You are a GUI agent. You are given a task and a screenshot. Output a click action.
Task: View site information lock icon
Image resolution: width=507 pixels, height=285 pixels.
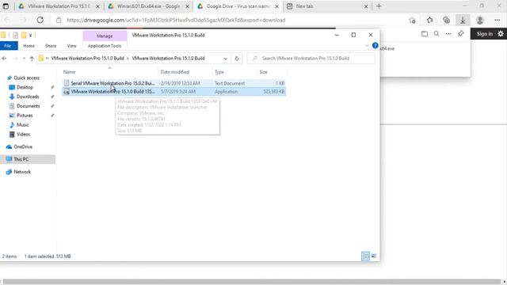pos(59,20)
